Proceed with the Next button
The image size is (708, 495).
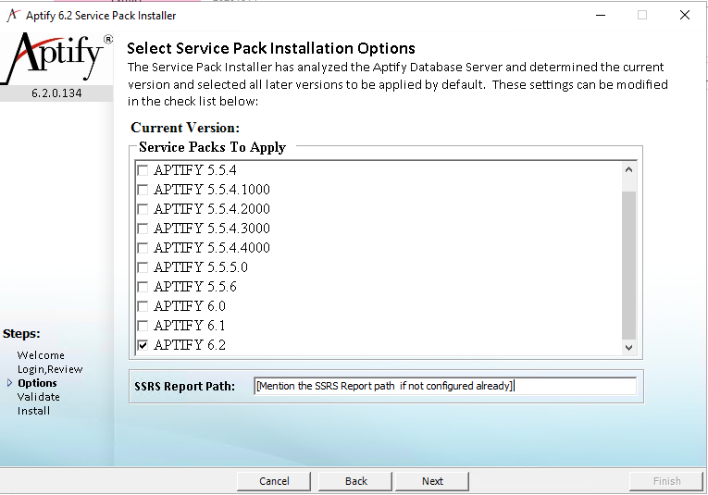tap(432, 481)
